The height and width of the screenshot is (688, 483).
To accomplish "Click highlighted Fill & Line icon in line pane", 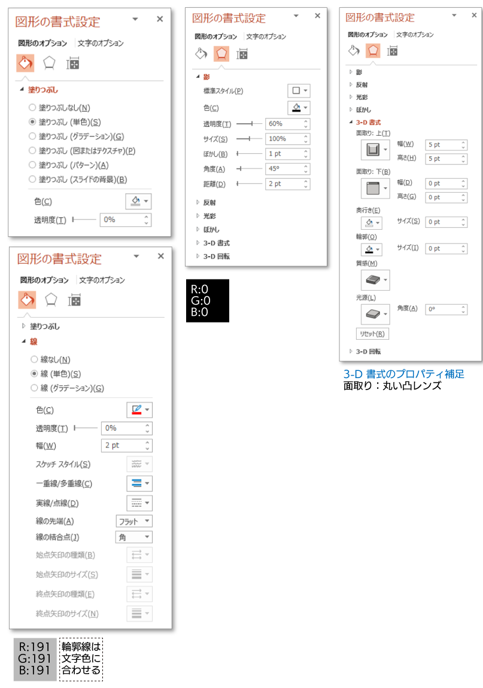I will [27, 300].
